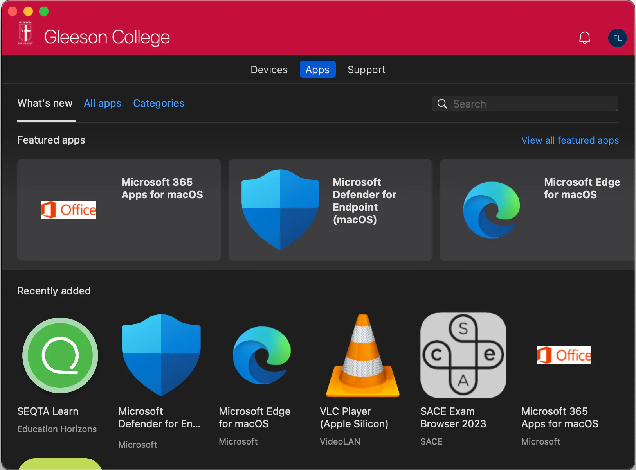
Task: Show the What's new section
Action: click(45, 103)
